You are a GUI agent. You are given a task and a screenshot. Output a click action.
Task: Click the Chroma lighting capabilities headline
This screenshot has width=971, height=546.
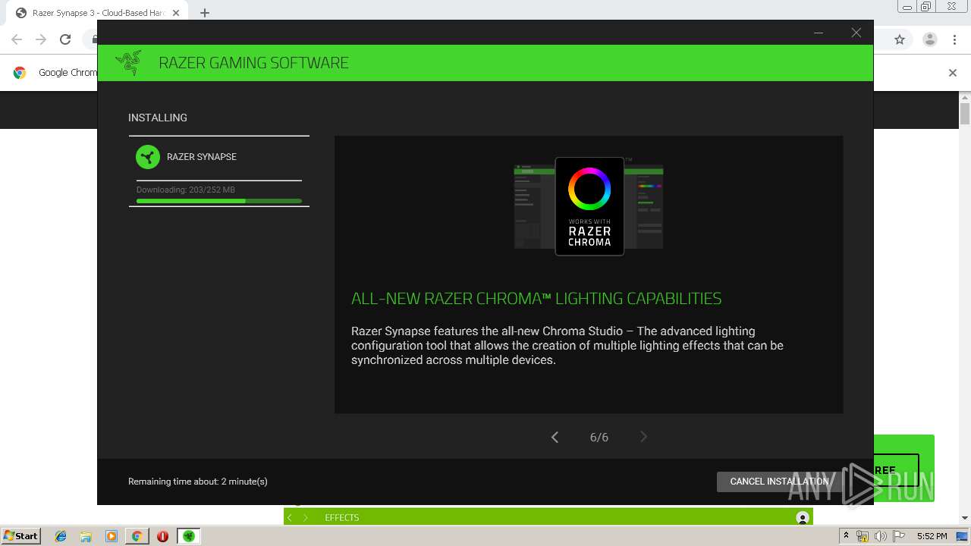point(536,299)
